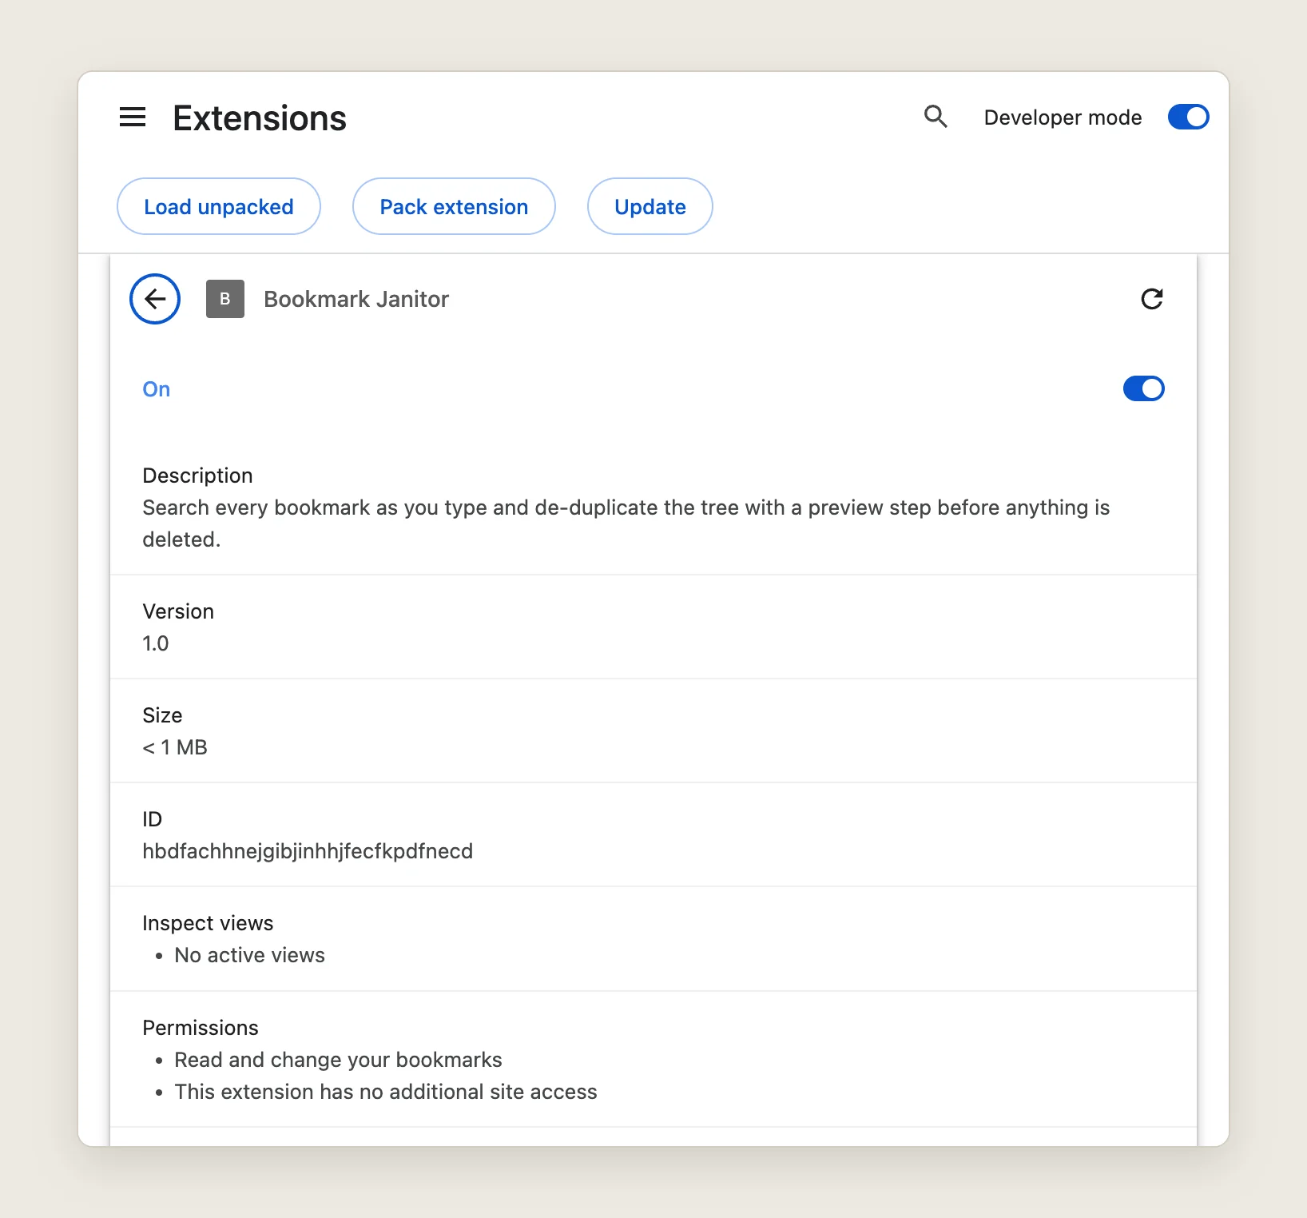Click the 'Developer mode' label

click(x=1063, y=117)
